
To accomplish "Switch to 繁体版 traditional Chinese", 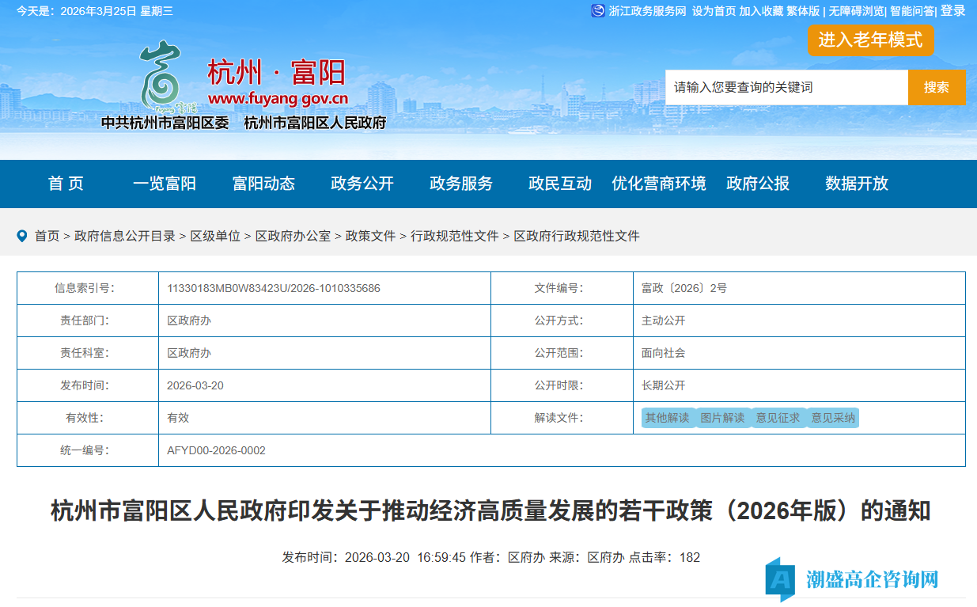I will [805, 11].
